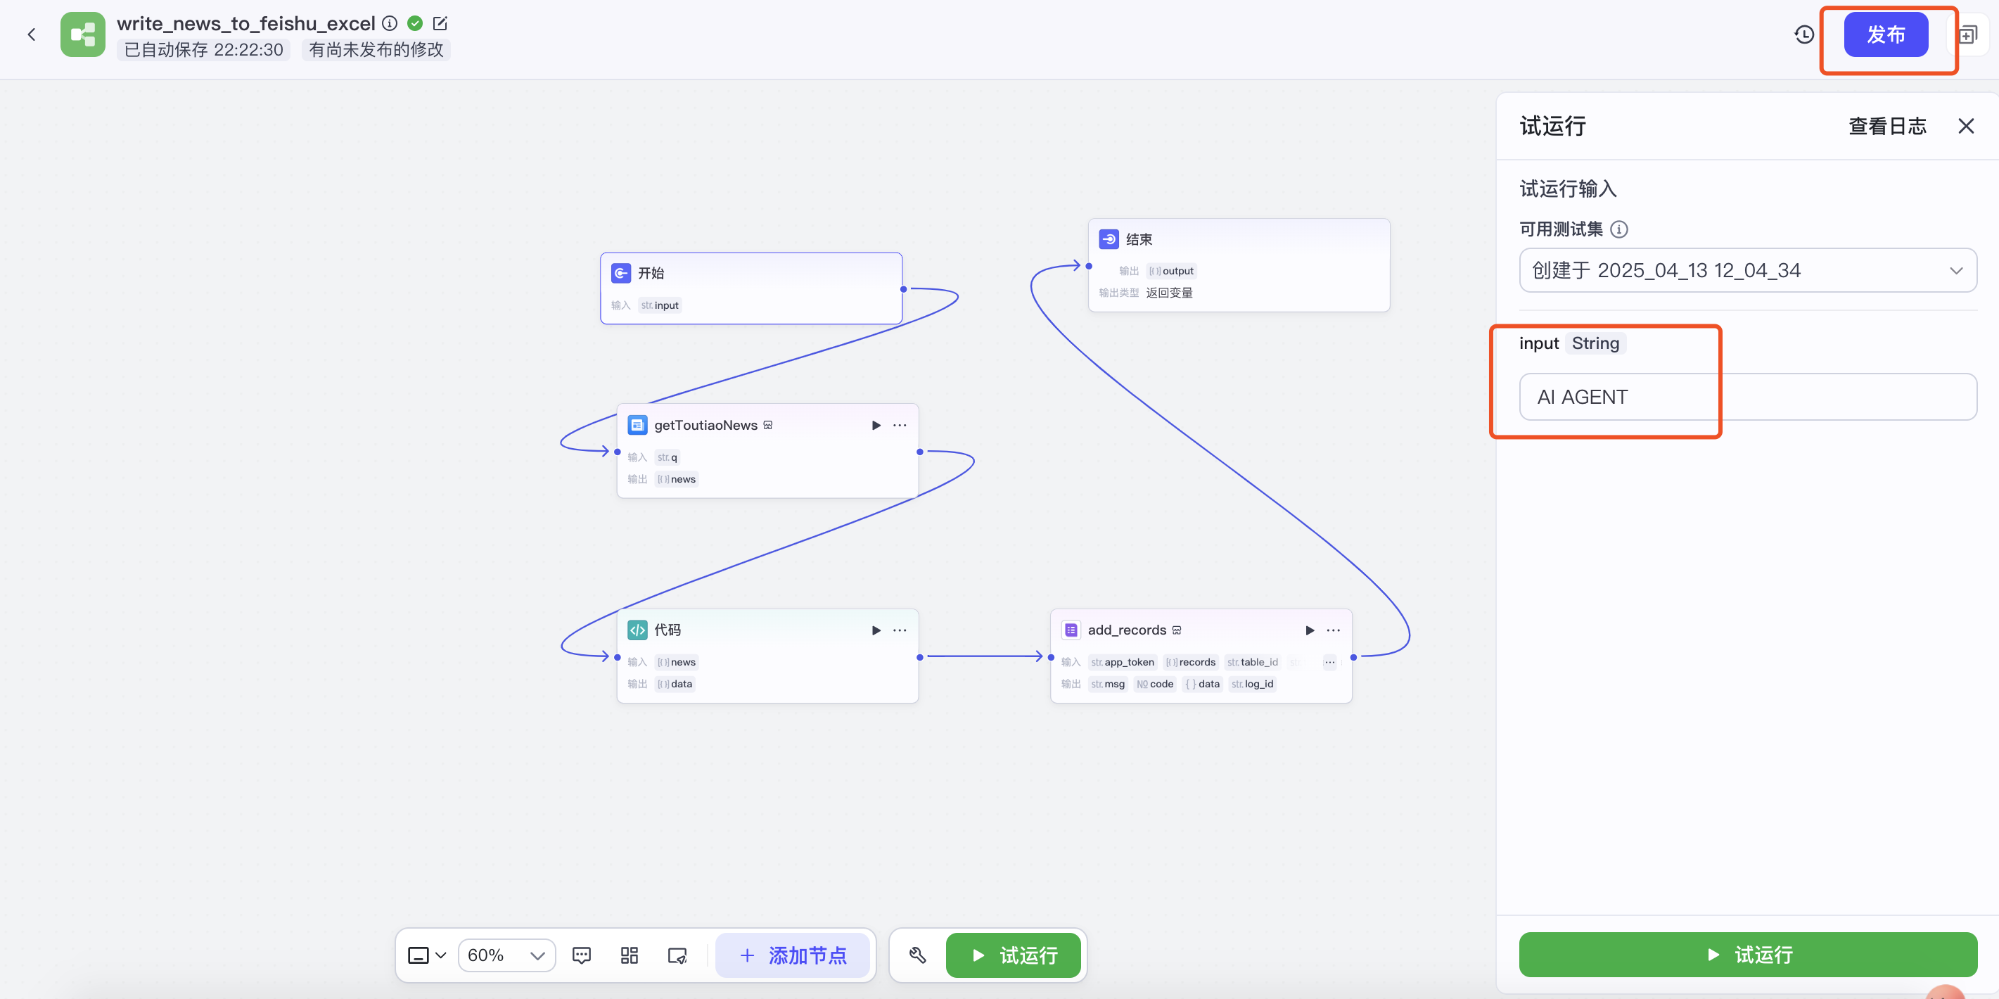
Task: Click the back arrow icon
Action: click(x=31, y=34)
